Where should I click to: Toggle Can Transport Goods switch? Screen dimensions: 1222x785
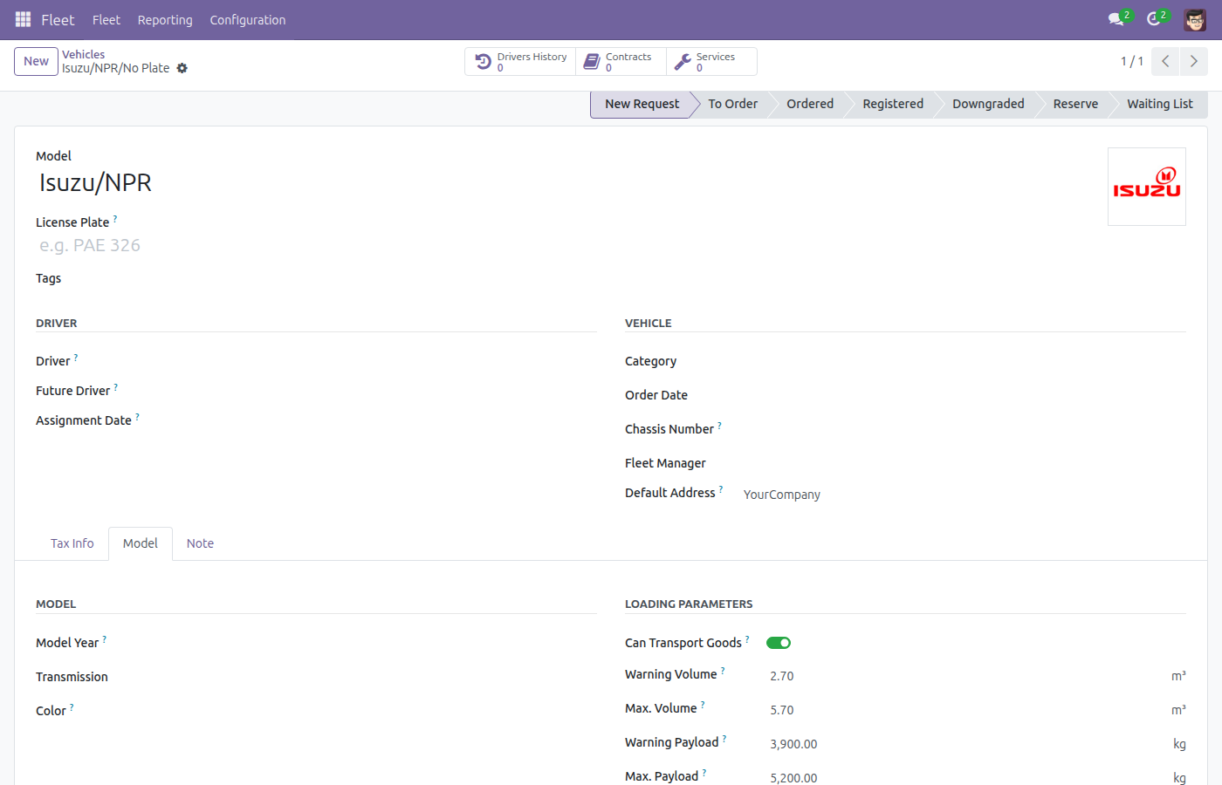[779, 643]
